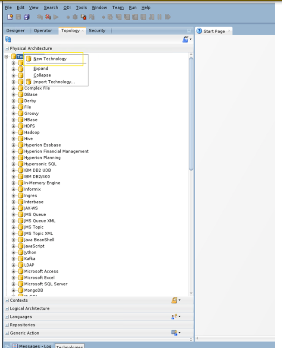Open the Generic Action header dropdown arrow

(x=179, y=333)
